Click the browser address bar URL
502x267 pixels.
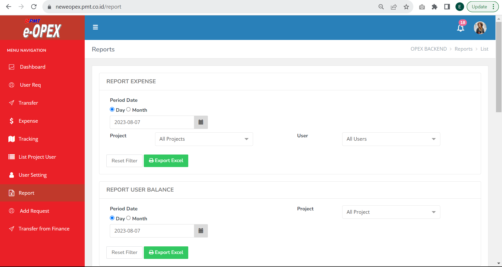coord(88,7)
